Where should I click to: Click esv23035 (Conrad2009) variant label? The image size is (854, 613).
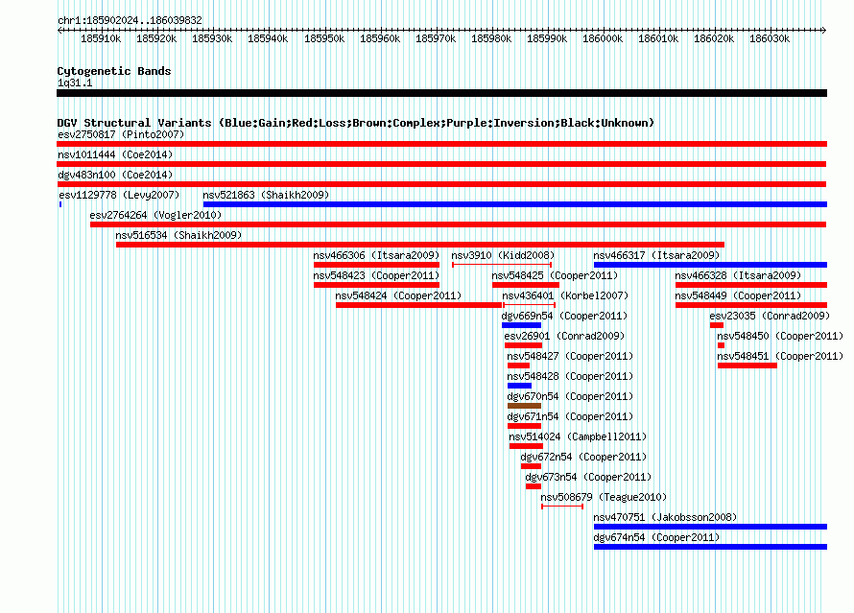[x=770, y=316]
